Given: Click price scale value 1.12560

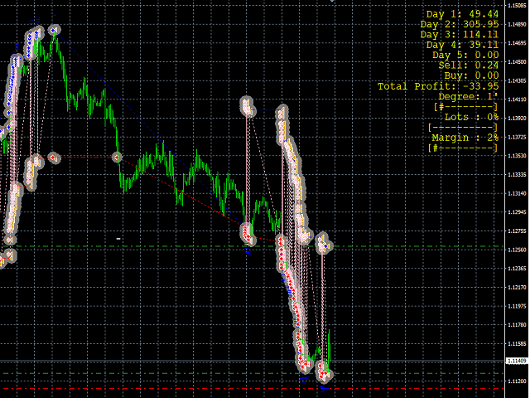Looking at the screenshot, I should (x=517, y=250).
